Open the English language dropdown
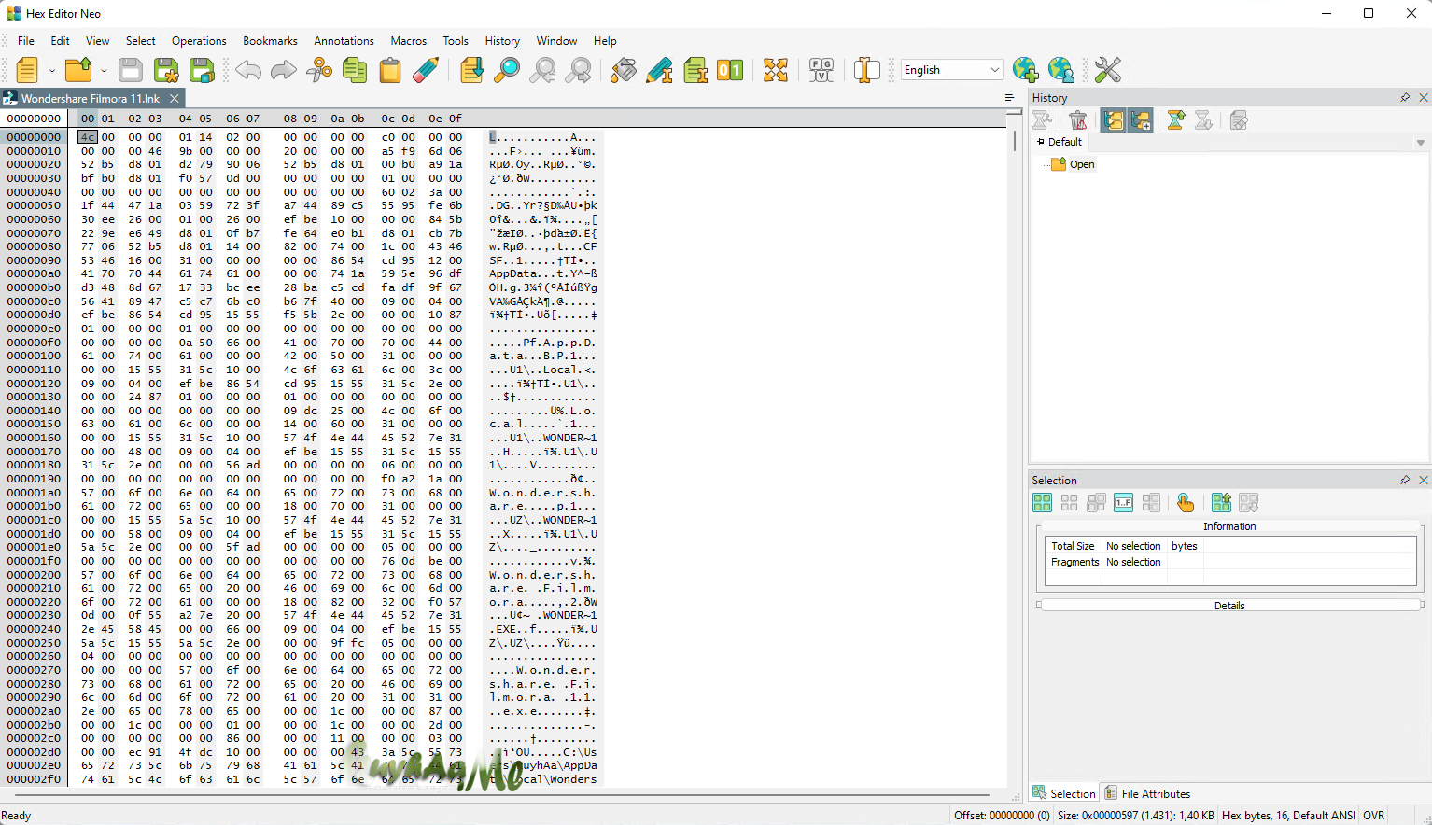The image size is (1432, 825). tap(951, 70)
